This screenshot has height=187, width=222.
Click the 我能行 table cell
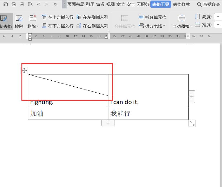click(148, 114)
